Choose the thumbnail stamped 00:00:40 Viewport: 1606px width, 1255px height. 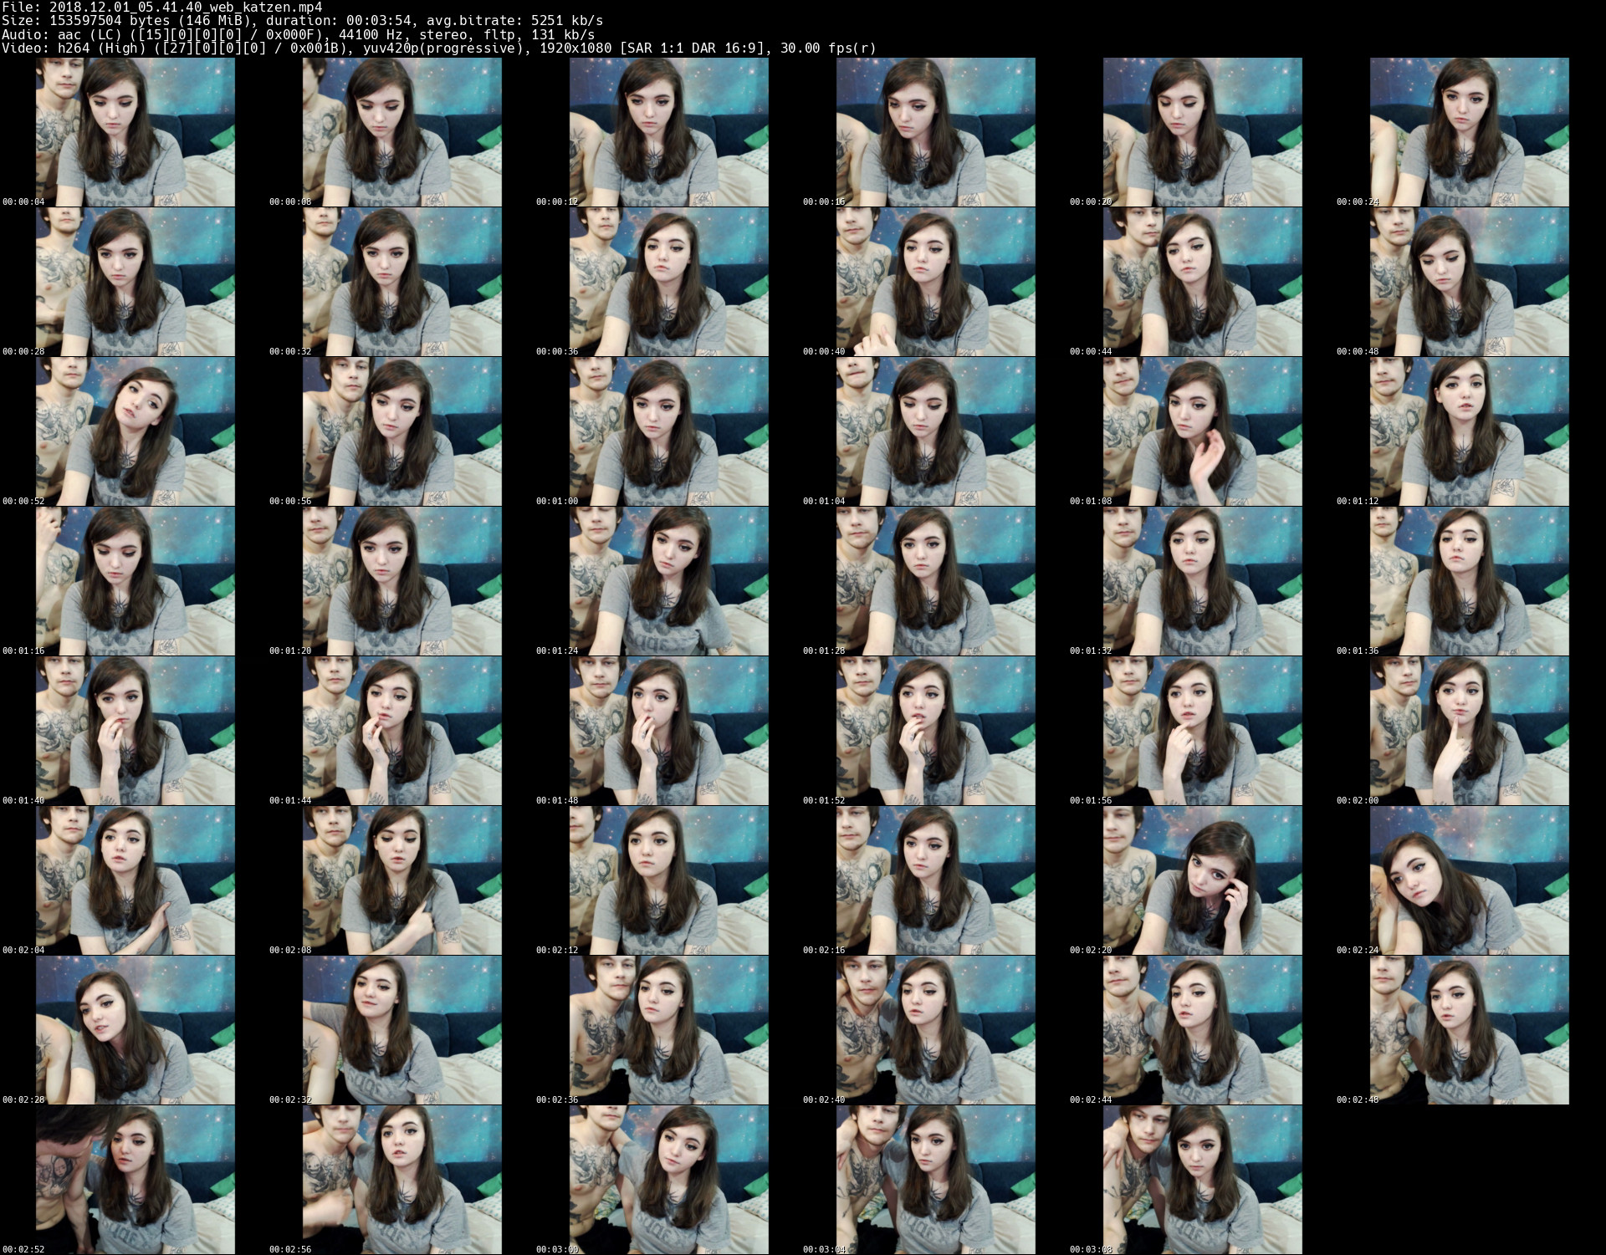(935, 282)
